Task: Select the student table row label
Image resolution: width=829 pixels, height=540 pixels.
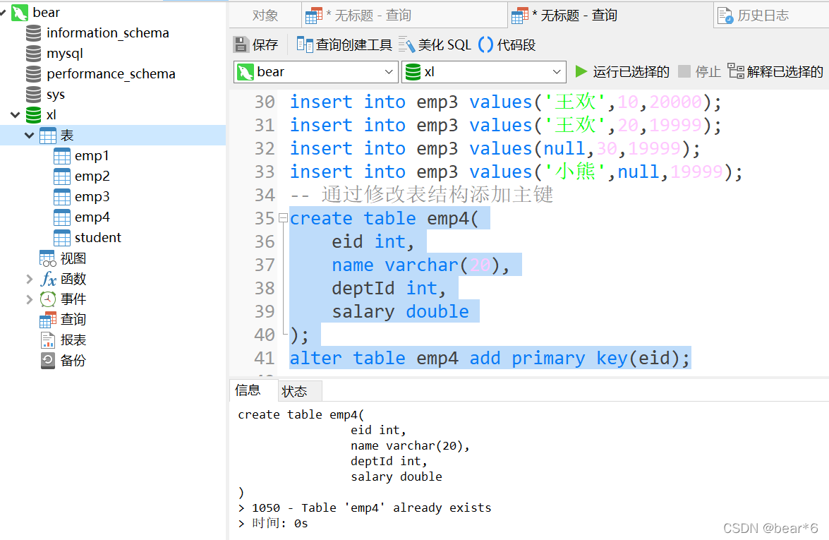Action: tap(98, 238)
